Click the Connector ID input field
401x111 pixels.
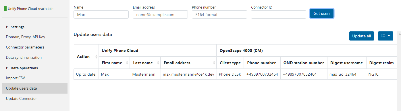pos(279,15)
